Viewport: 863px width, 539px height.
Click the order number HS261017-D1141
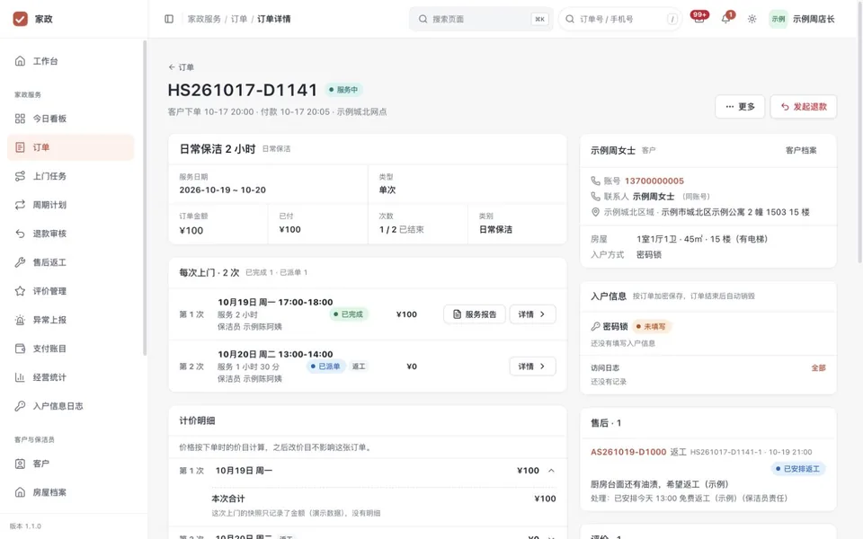point(243,90)
